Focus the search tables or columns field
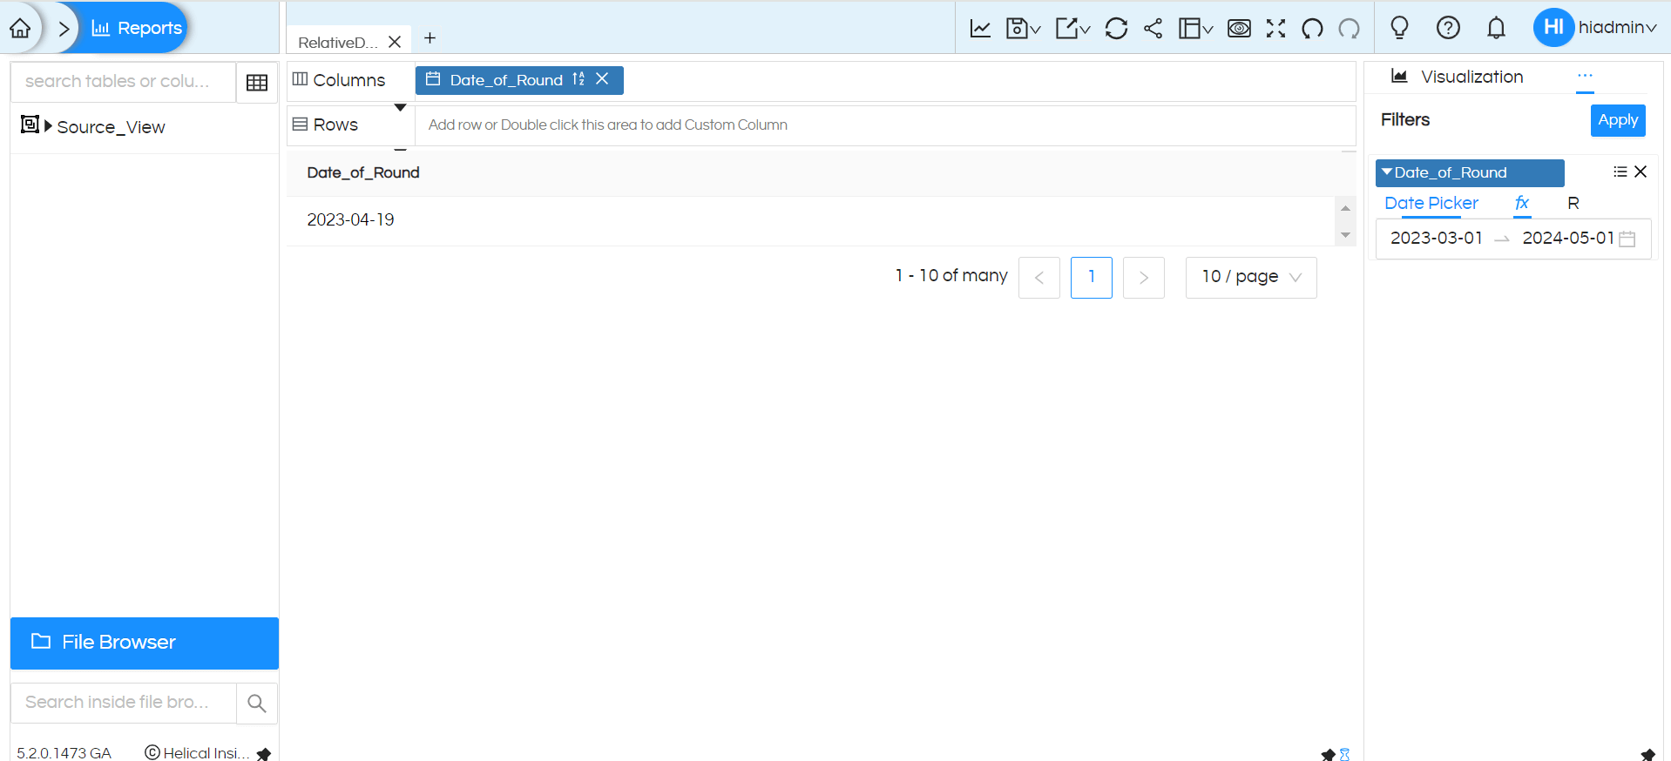Viewport: 1671px width, 761px height. (x=123, y=82)
